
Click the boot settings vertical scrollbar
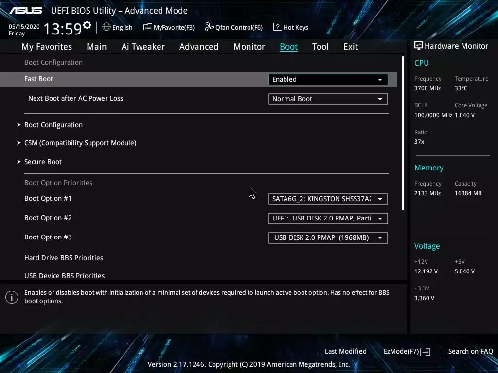(x=403, y=134)
